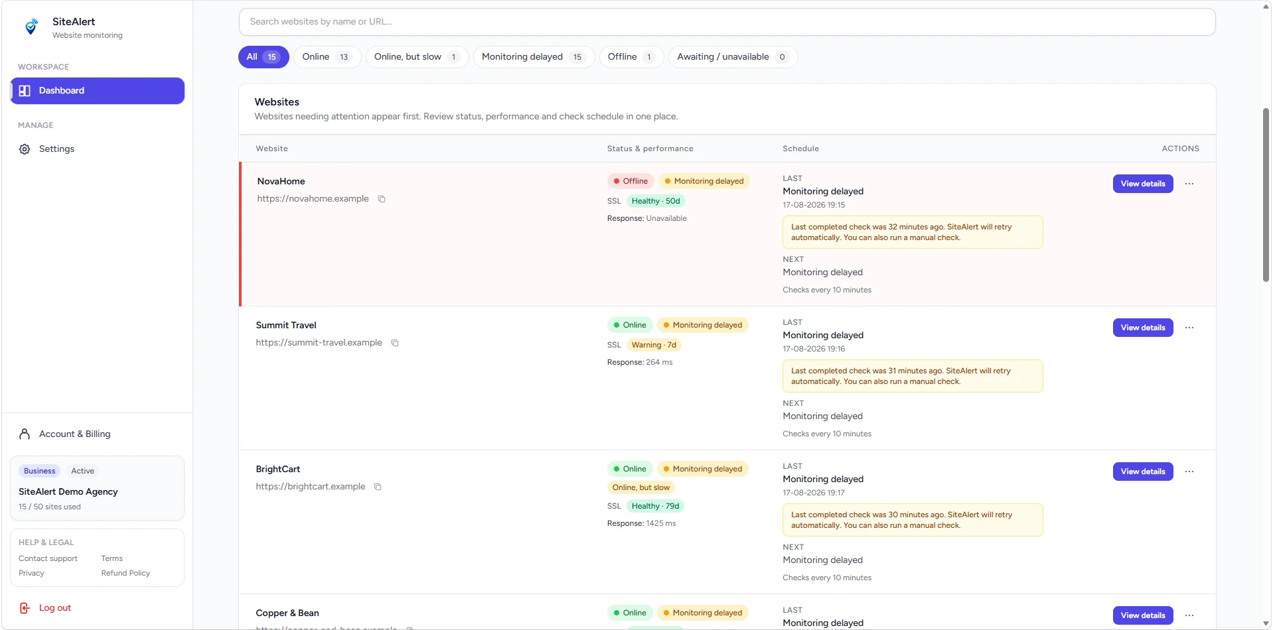Focus the search websites field
Viewport: 1273px width, 630px height.
click(727, 22)
